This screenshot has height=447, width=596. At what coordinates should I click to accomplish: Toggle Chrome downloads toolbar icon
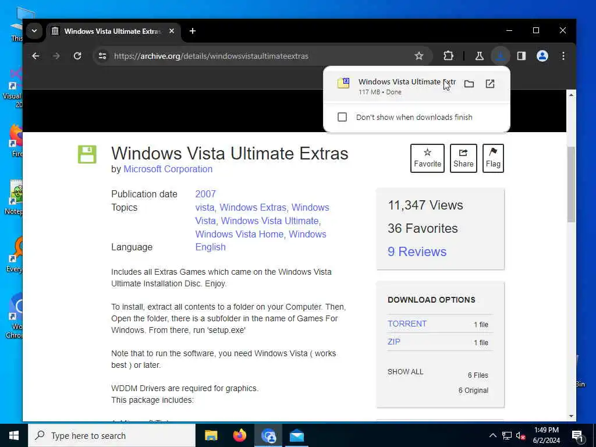(x=500, y=56)
